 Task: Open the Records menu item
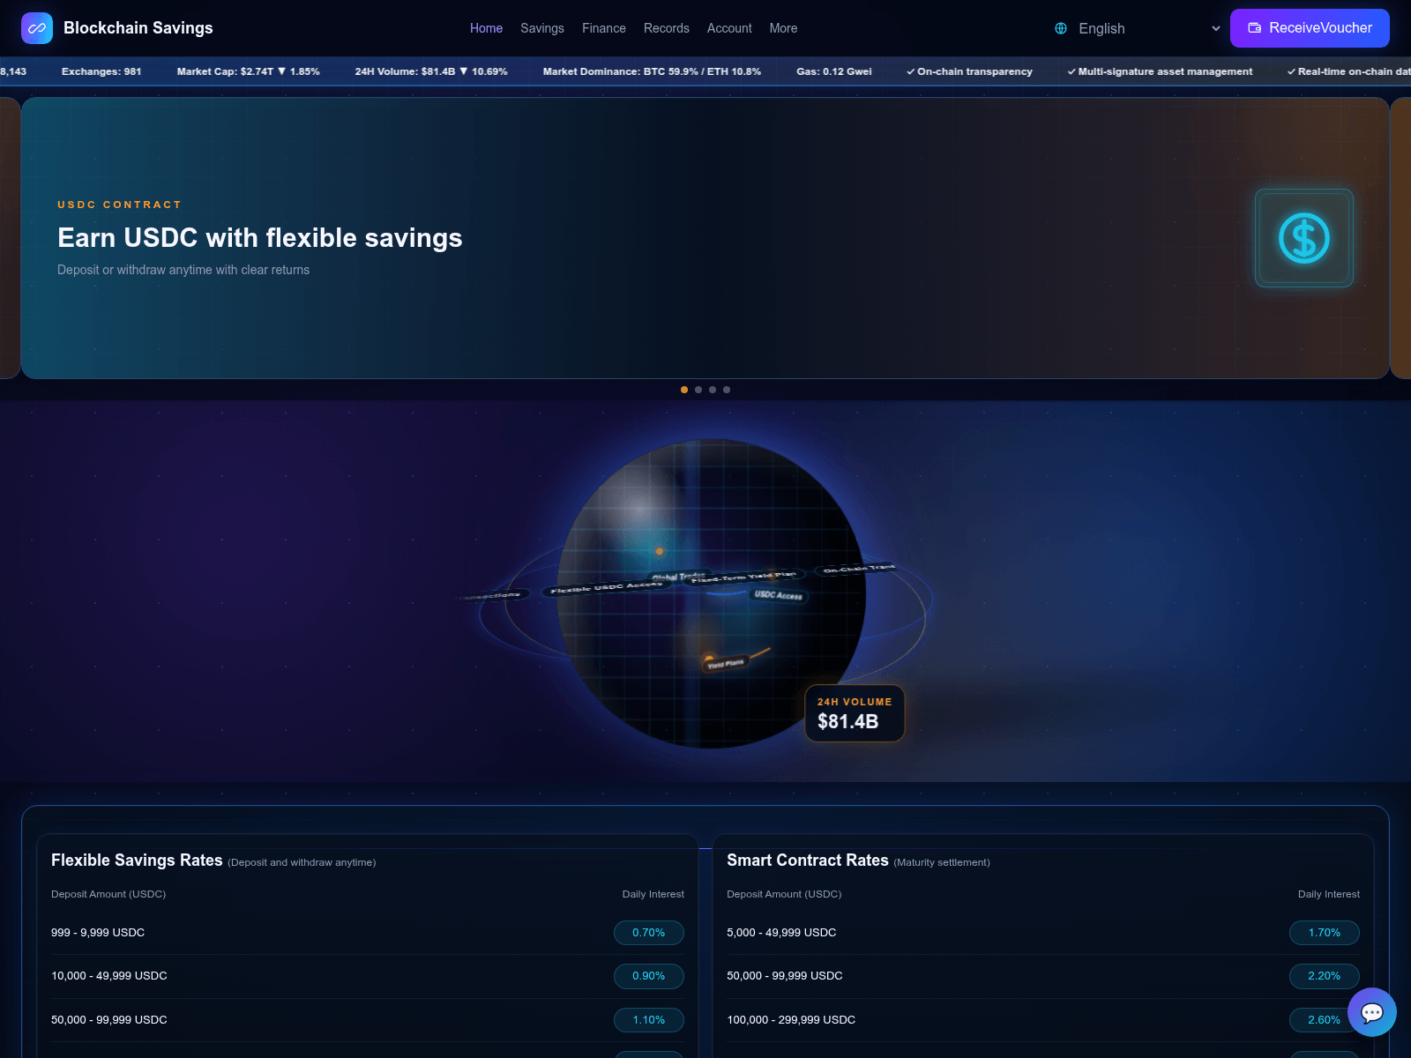667,28
